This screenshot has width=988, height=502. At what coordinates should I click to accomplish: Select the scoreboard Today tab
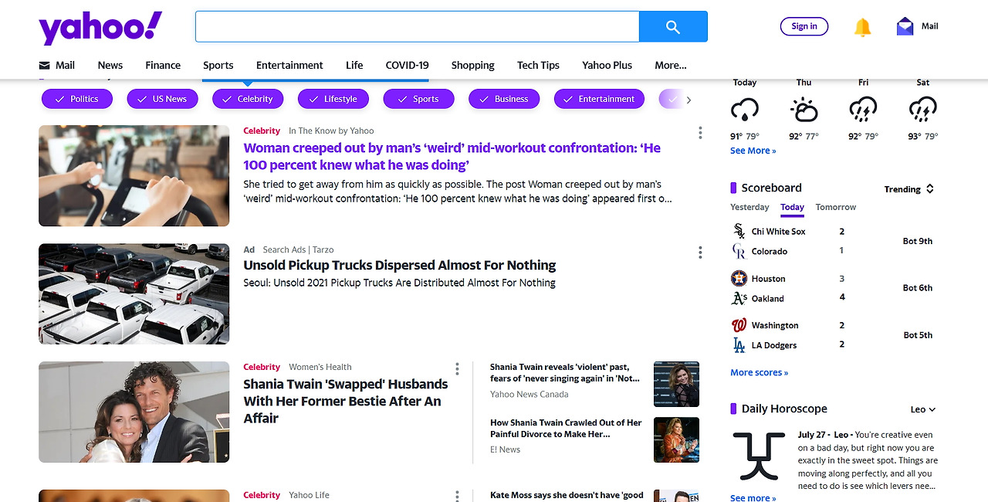tap(792, 207)
